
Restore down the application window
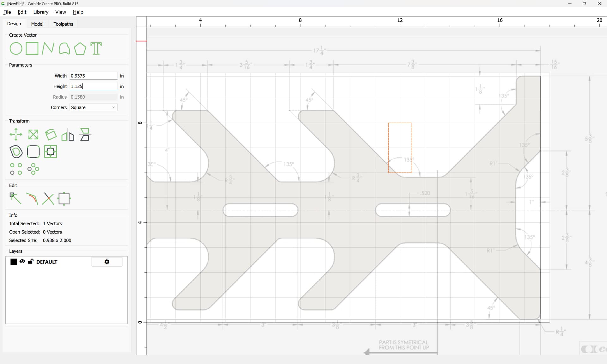584,3
